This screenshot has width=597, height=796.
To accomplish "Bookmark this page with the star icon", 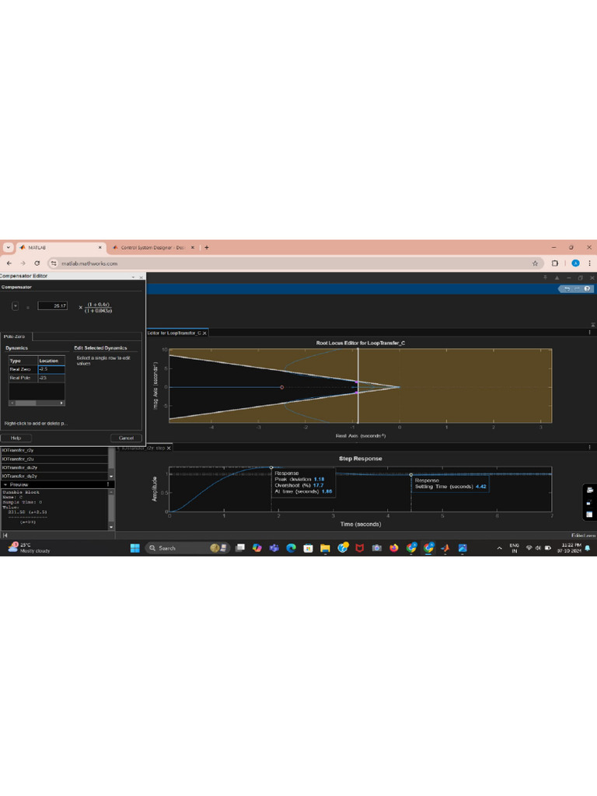I will pyautogui.click(x=535, y=263).
